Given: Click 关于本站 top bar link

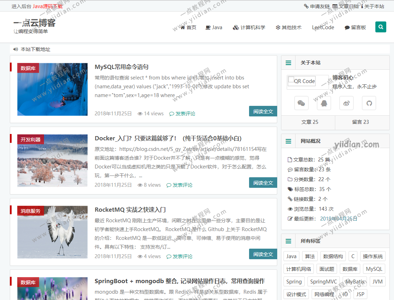Looking at the screenshot, I should (373, 6).
